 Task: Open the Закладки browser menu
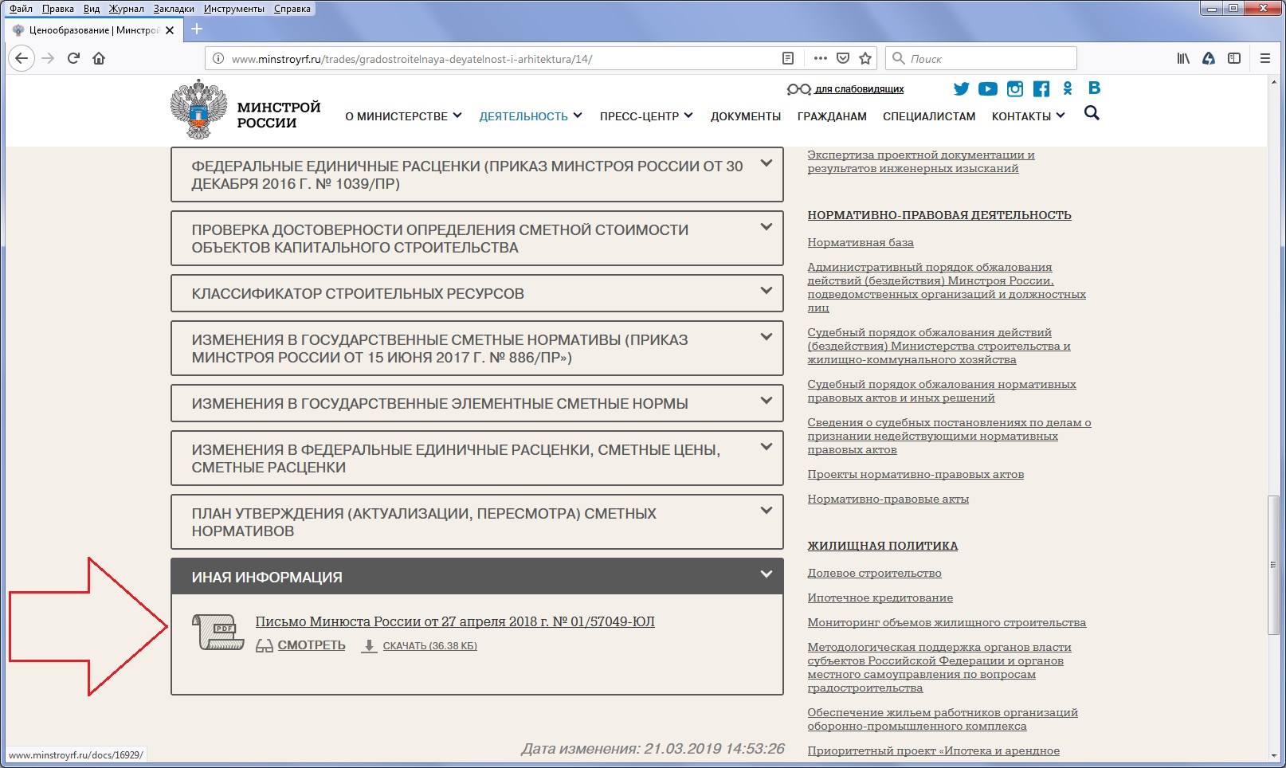pyautogui.click(x=174, y=9)
